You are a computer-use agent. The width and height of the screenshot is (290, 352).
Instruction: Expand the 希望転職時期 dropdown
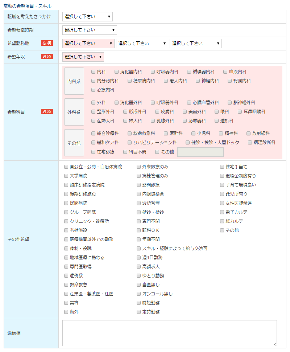click(90, 30)
